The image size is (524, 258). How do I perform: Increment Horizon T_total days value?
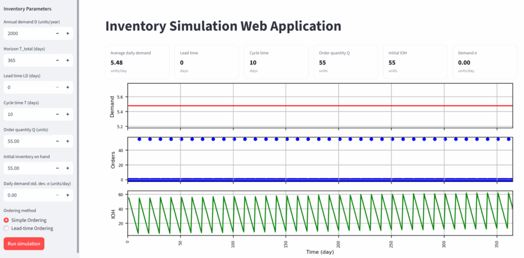click(x=68, y=60)
